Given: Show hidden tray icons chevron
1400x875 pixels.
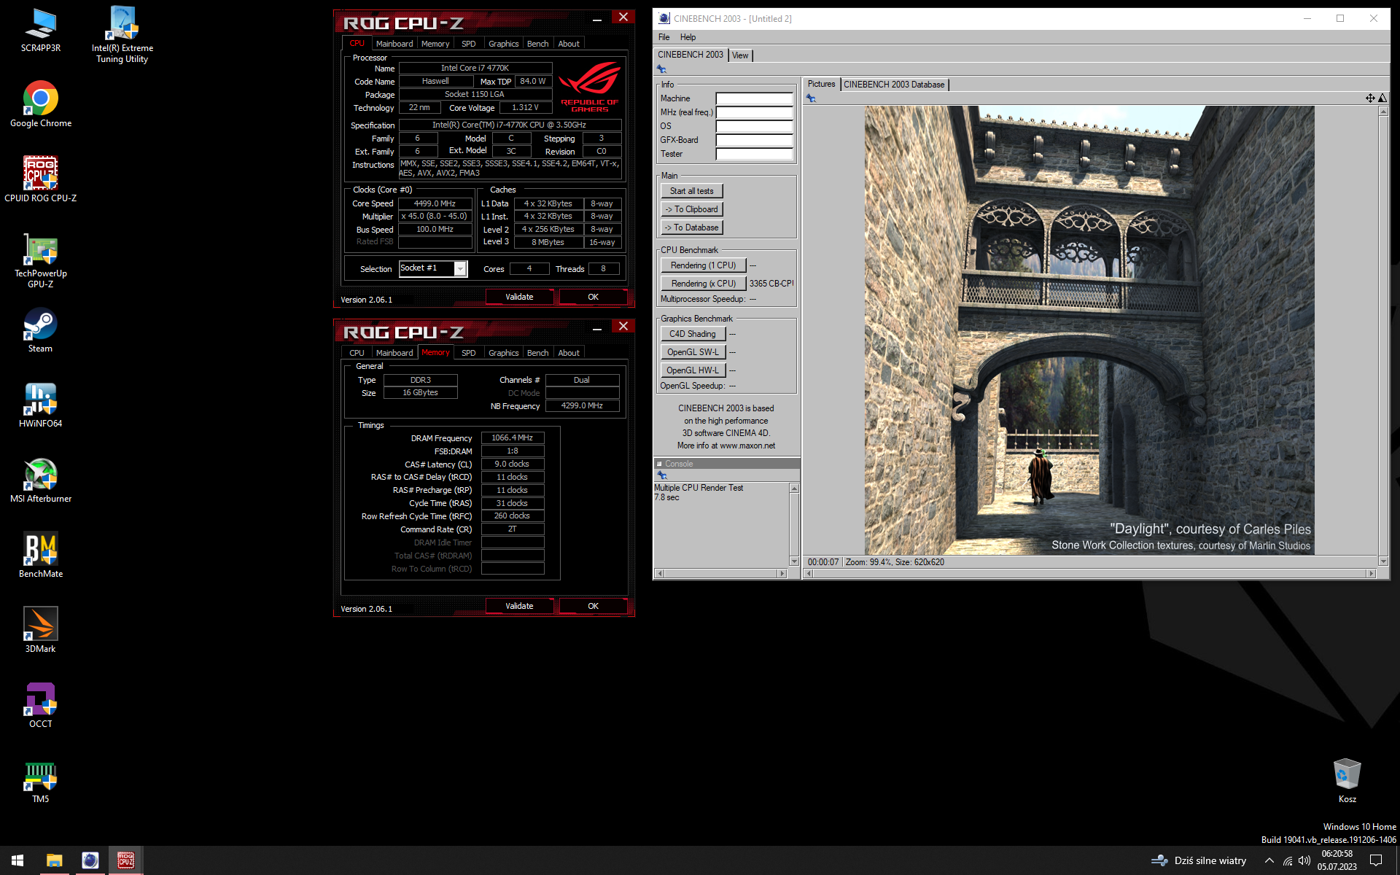Looking at the screenshot, I should tap(1269, 860).
